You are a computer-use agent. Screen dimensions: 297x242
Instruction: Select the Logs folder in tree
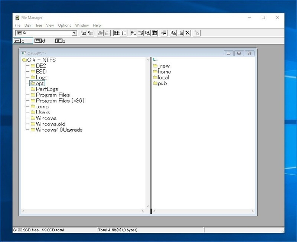pyautogui.click(x=39, y=78)
